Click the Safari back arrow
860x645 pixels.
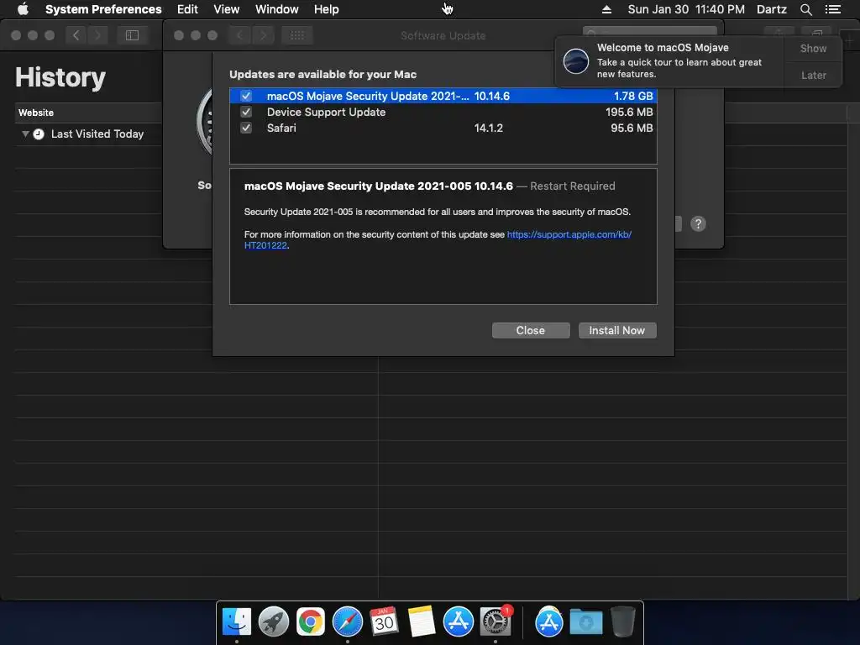tap(76, 35)
